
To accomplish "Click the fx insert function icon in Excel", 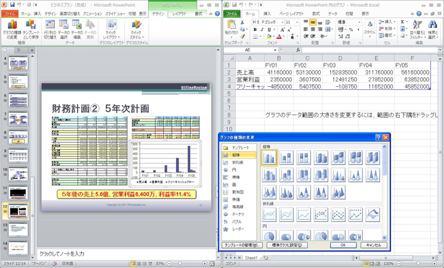I will coord(298,50).
